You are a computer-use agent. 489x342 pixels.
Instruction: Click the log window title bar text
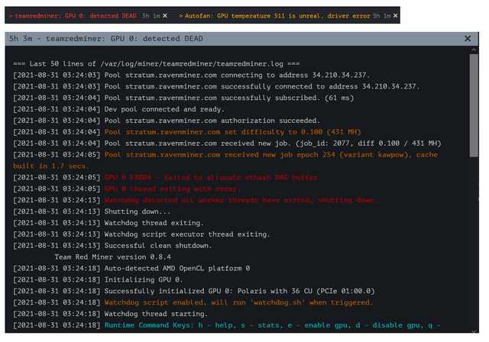click(x=106, y=39)
